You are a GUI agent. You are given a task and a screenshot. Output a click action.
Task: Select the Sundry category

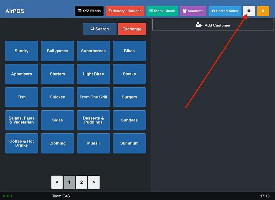(22, 51)
